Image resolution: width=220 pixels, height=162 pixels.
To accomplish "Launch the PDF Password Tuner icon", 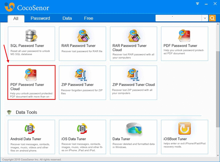I will (184, 35).
